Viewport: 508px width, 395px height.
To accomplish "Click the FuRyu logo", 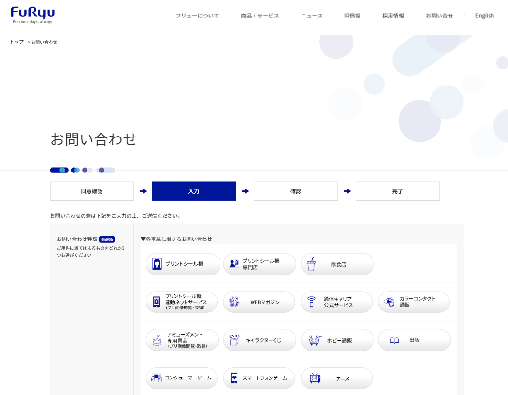I will pos(33,15).
